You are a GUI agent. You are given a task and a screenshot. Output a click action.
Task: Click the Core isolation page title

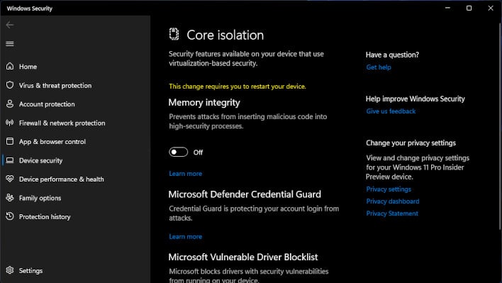pyautogui.click(x=225, y=35)
